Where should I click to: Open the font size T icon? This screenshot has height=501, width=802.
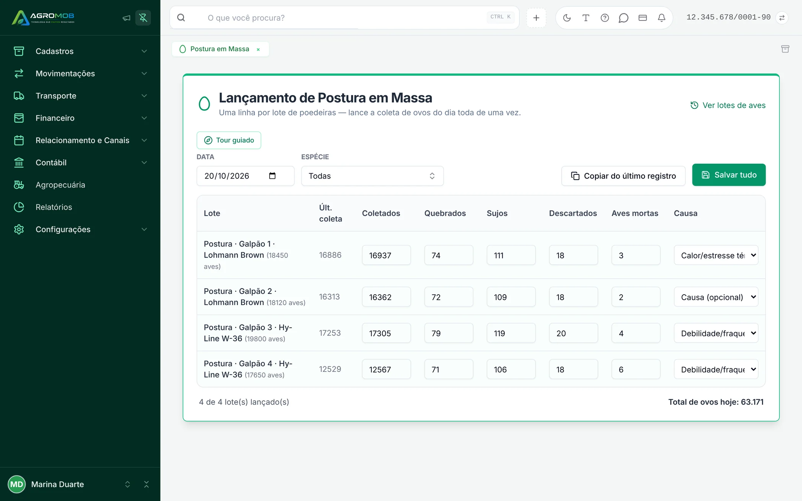coord(586,18)
